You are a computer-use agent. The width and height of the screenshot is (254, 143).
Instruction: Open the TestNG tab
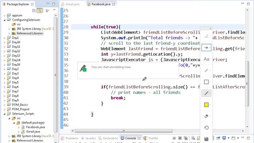(151, 138)
